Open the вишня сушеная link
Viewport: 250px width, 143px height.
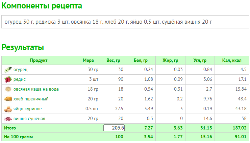pos(29,119)
